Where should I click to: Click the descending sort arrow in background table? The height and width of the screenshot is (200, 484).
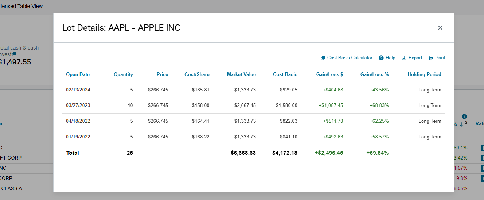coord(461,124)
